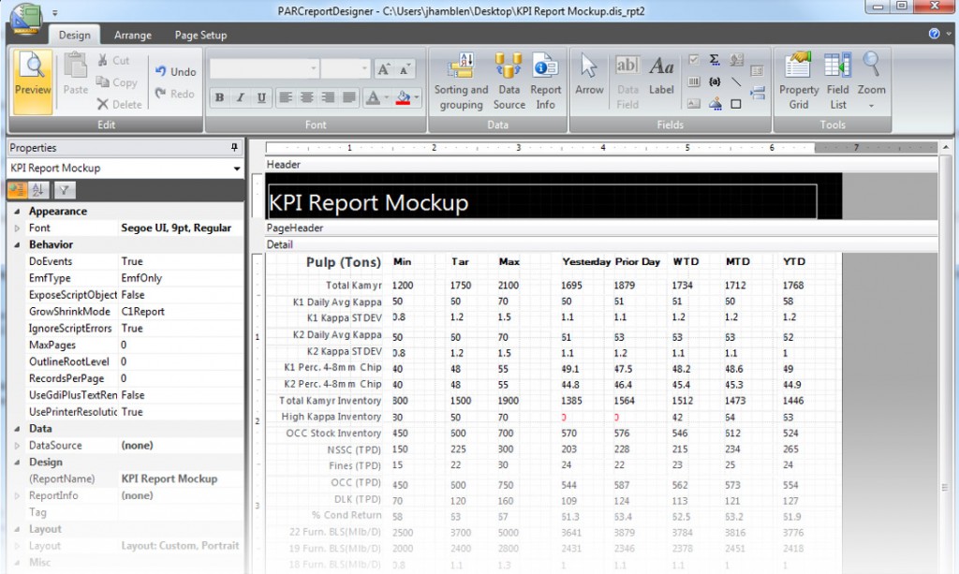Screen dimensions: 959x574
Task: Add a line shape field
Action: (736, 81)
